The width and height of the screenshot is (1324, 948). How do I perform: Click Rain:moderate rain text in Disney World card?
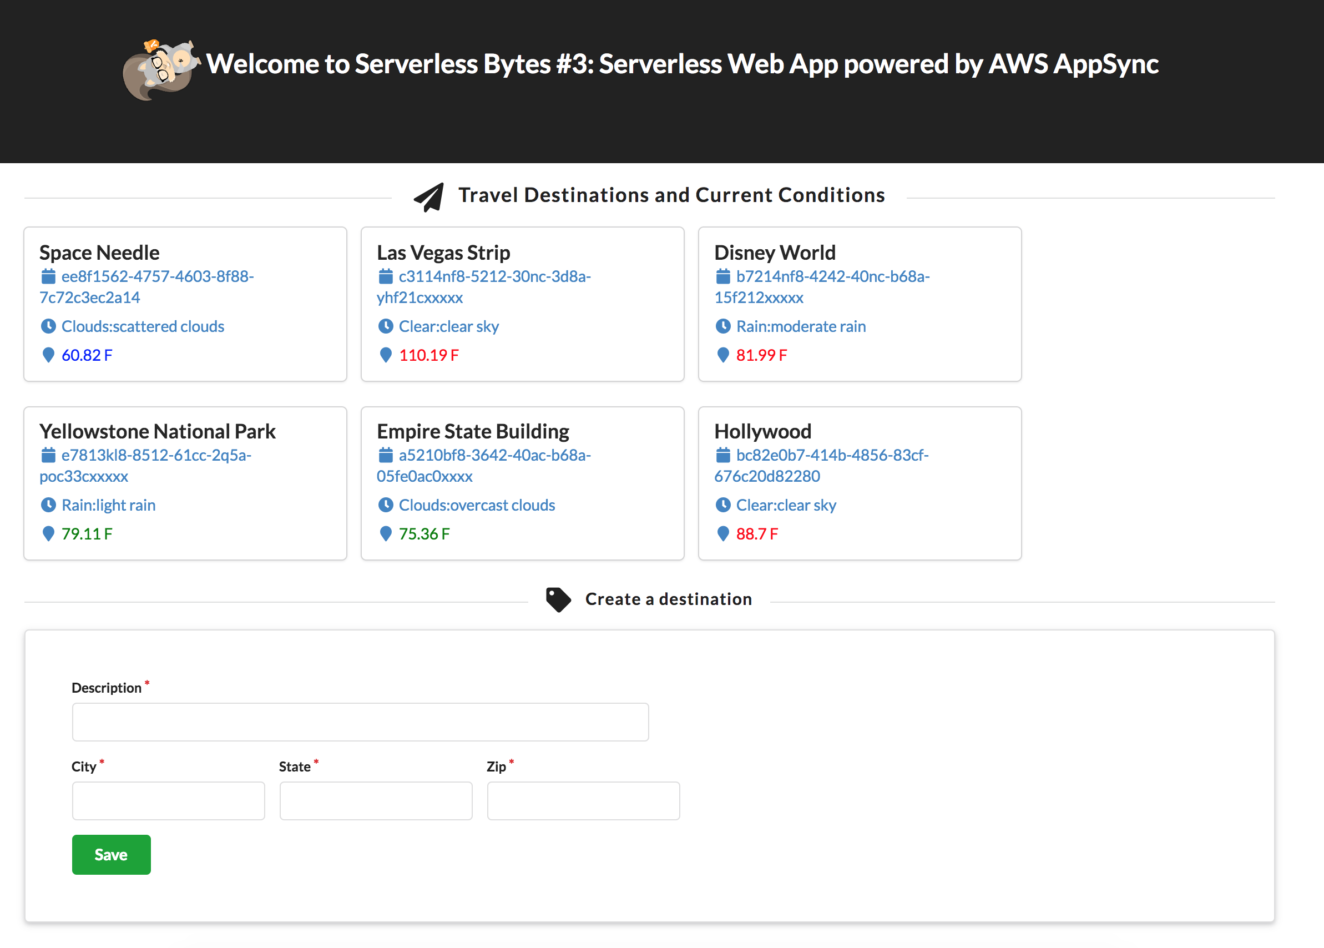pos(801,326)
